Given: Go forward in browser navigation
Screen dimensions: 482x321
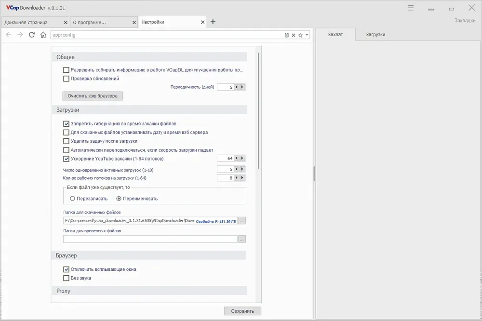Looking at the screenshot, I should (20, 35).
